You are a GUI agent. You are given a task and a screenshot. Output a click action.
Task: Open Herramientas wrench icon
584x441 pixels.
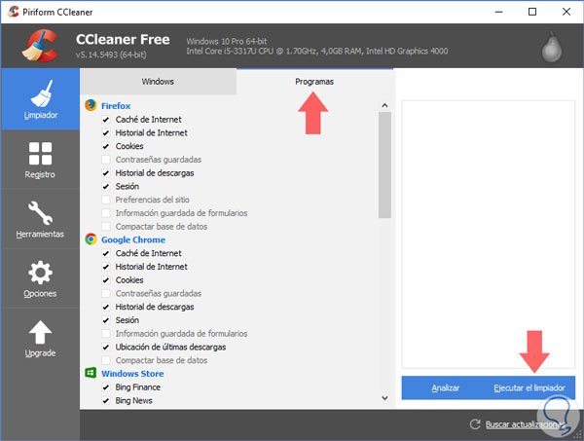40,218
